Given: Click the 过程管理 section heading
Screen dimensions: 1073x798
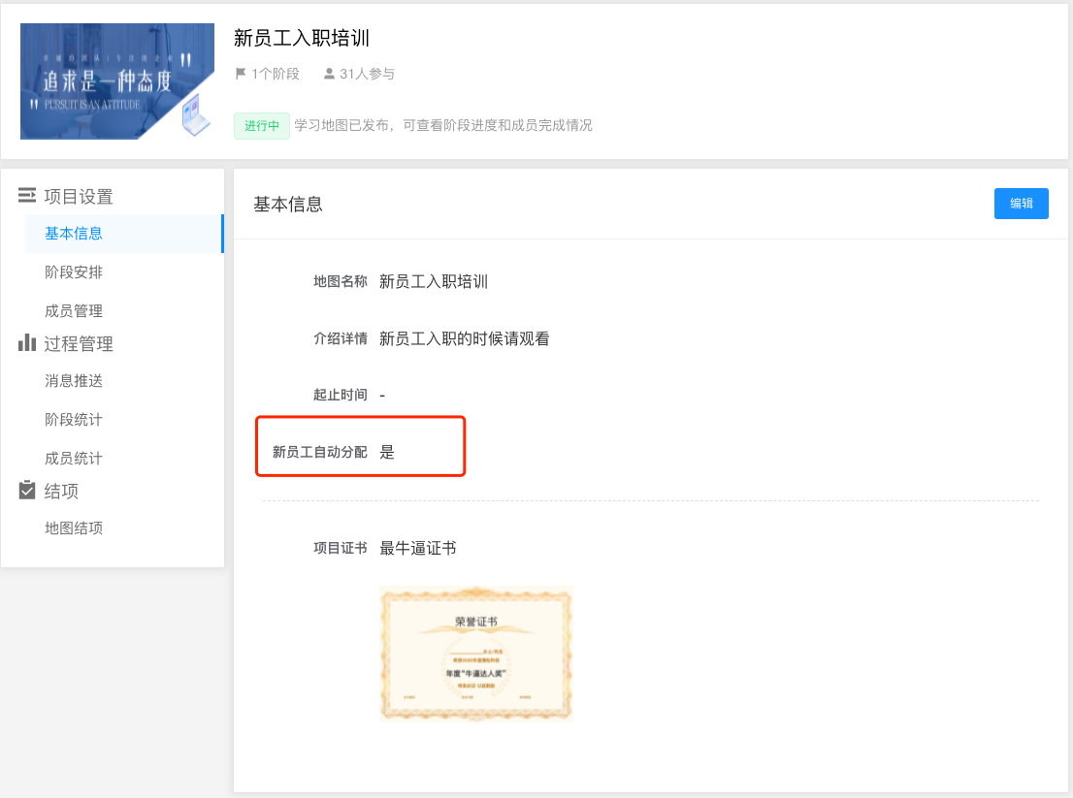Looking at the screenshot, I should click(x=79, y=344).
